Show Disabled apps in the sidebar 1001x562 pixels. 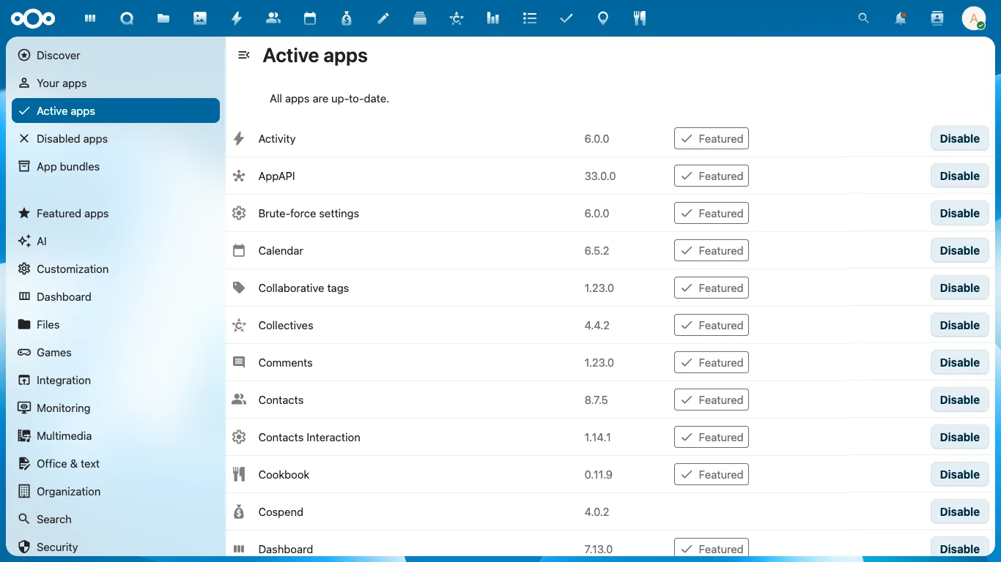[116, 138]
